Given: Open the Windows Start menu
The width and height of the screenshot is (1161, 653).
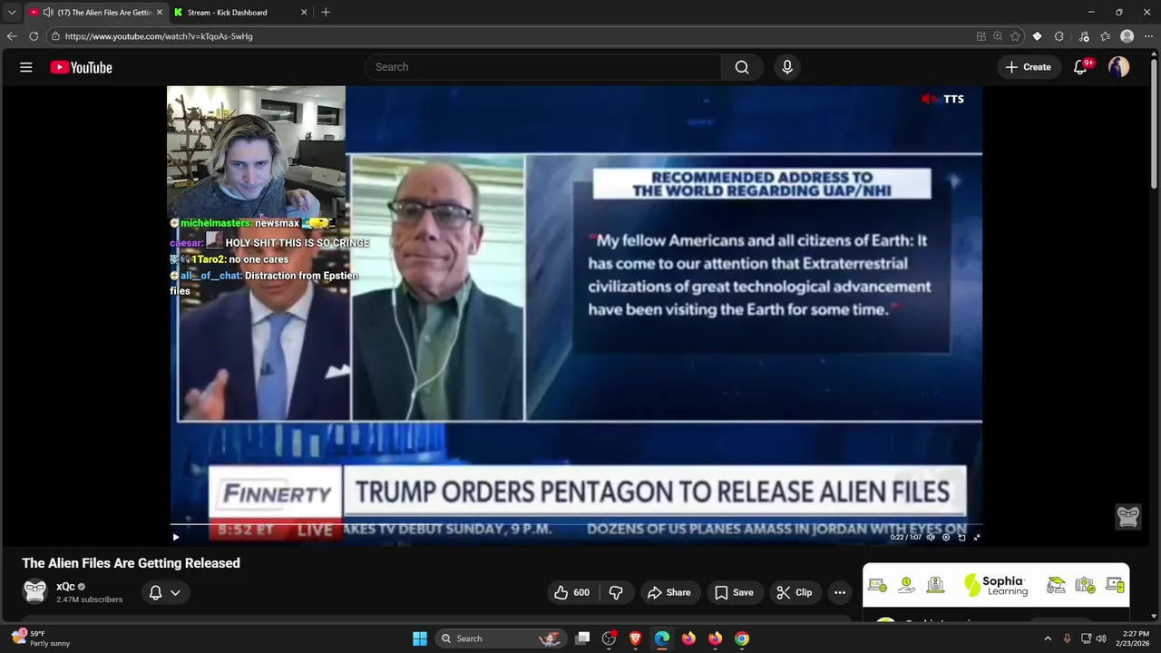Looking at the screenshot, I should click(x=420, y=638).
